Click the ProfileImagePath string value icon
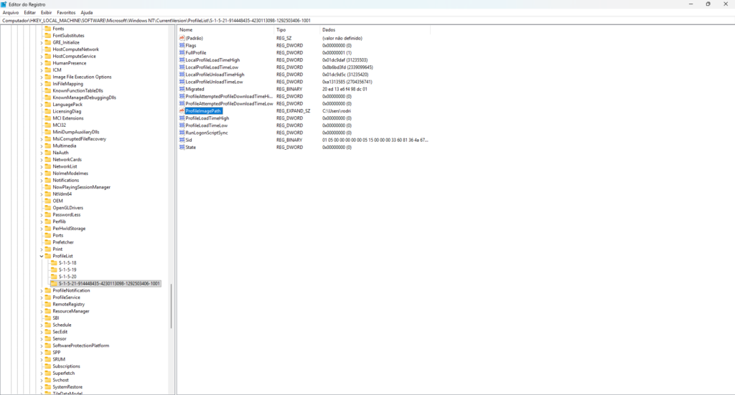 [x=182, y=111]
